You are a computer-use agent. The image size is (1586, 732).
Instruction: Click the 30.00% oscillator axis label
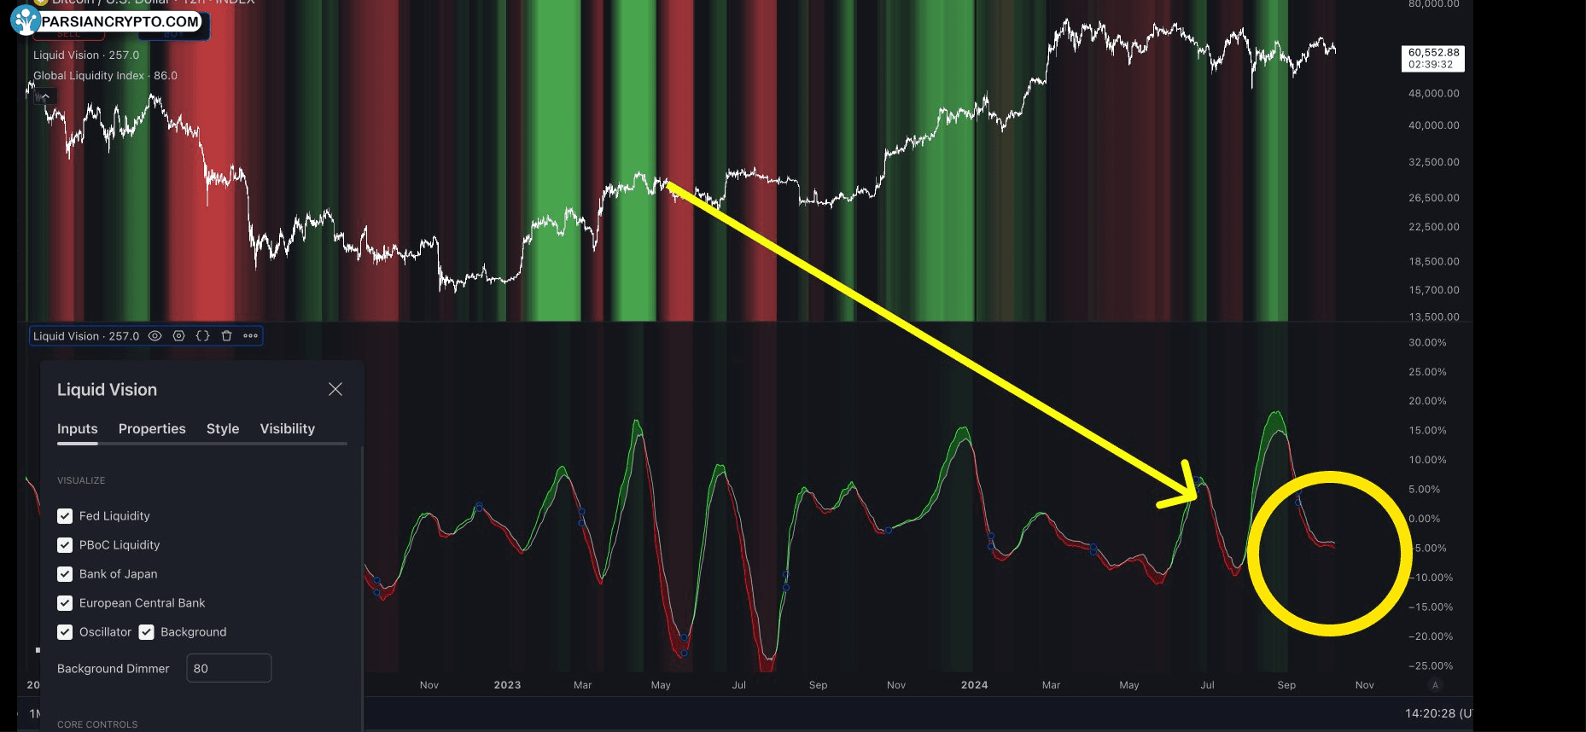1427,343
